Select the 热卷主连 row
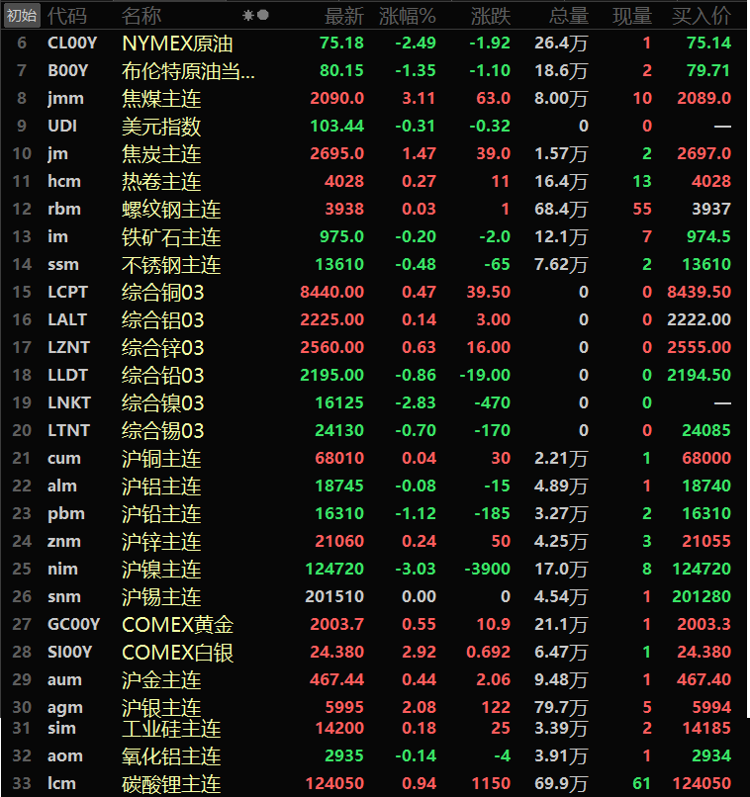 click(375, 182)
